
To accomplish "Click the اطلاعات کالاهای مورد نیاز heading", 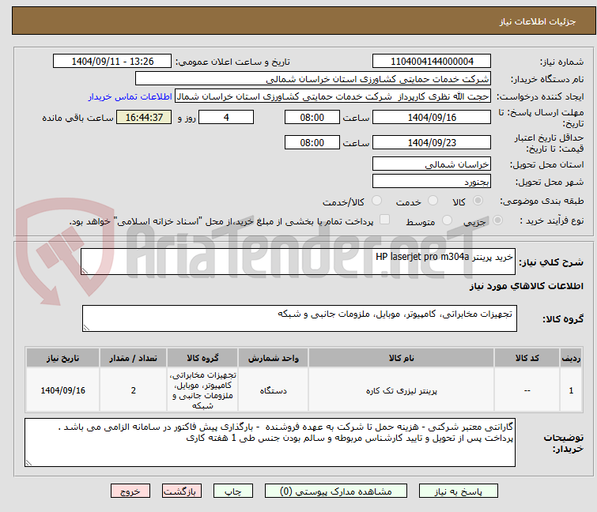I will pos(526,286).
